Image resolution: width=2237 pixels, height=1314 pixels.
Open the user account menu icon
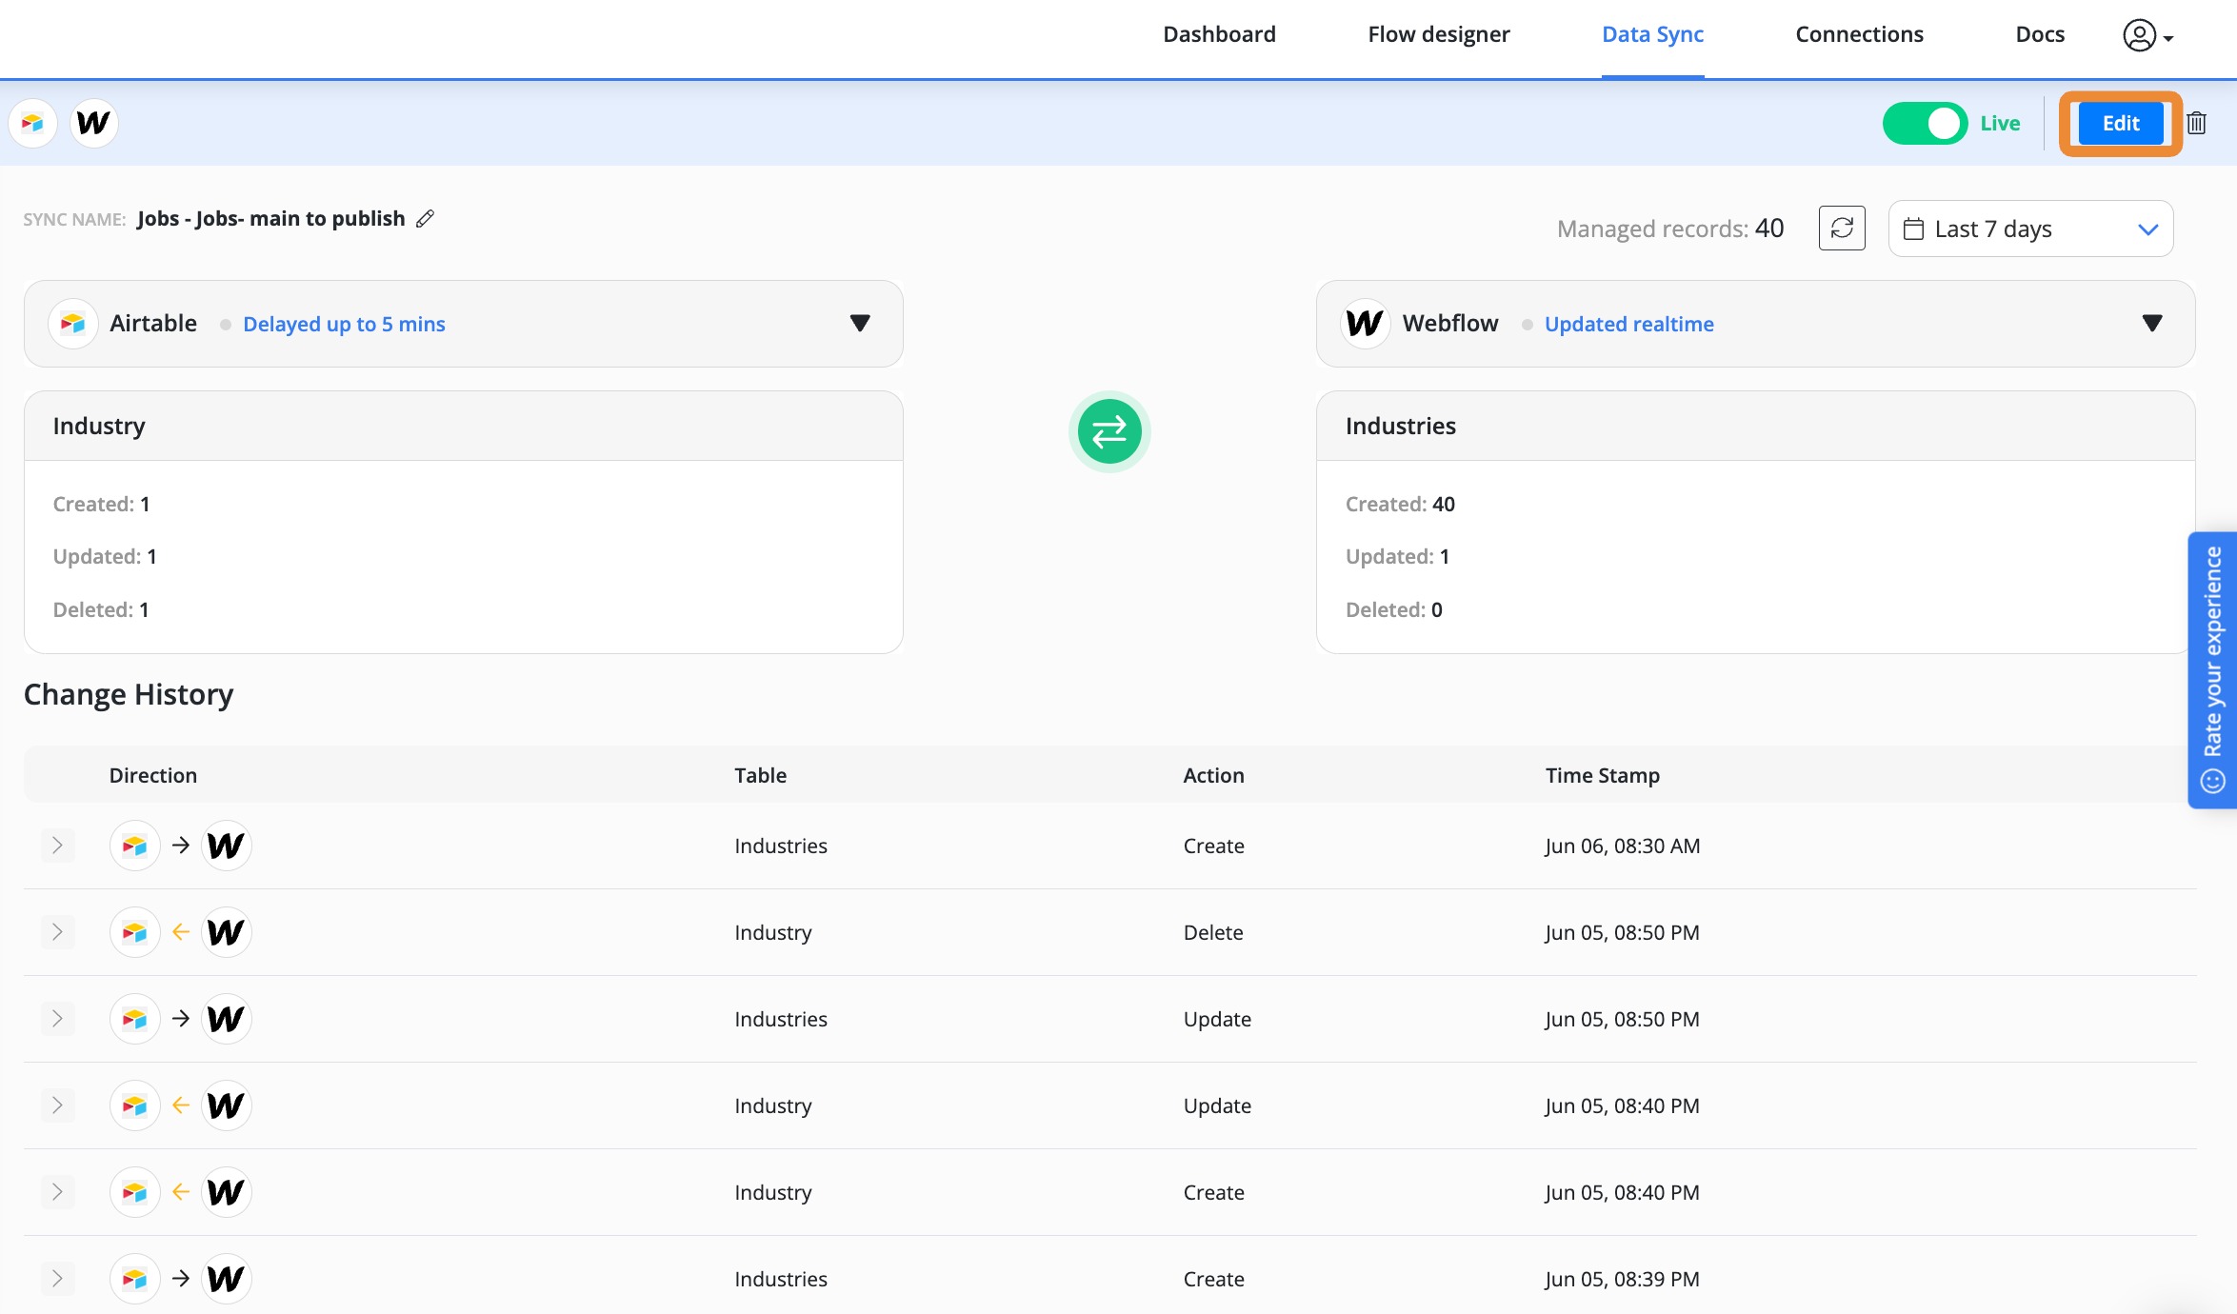click(x=2147, y=35)
